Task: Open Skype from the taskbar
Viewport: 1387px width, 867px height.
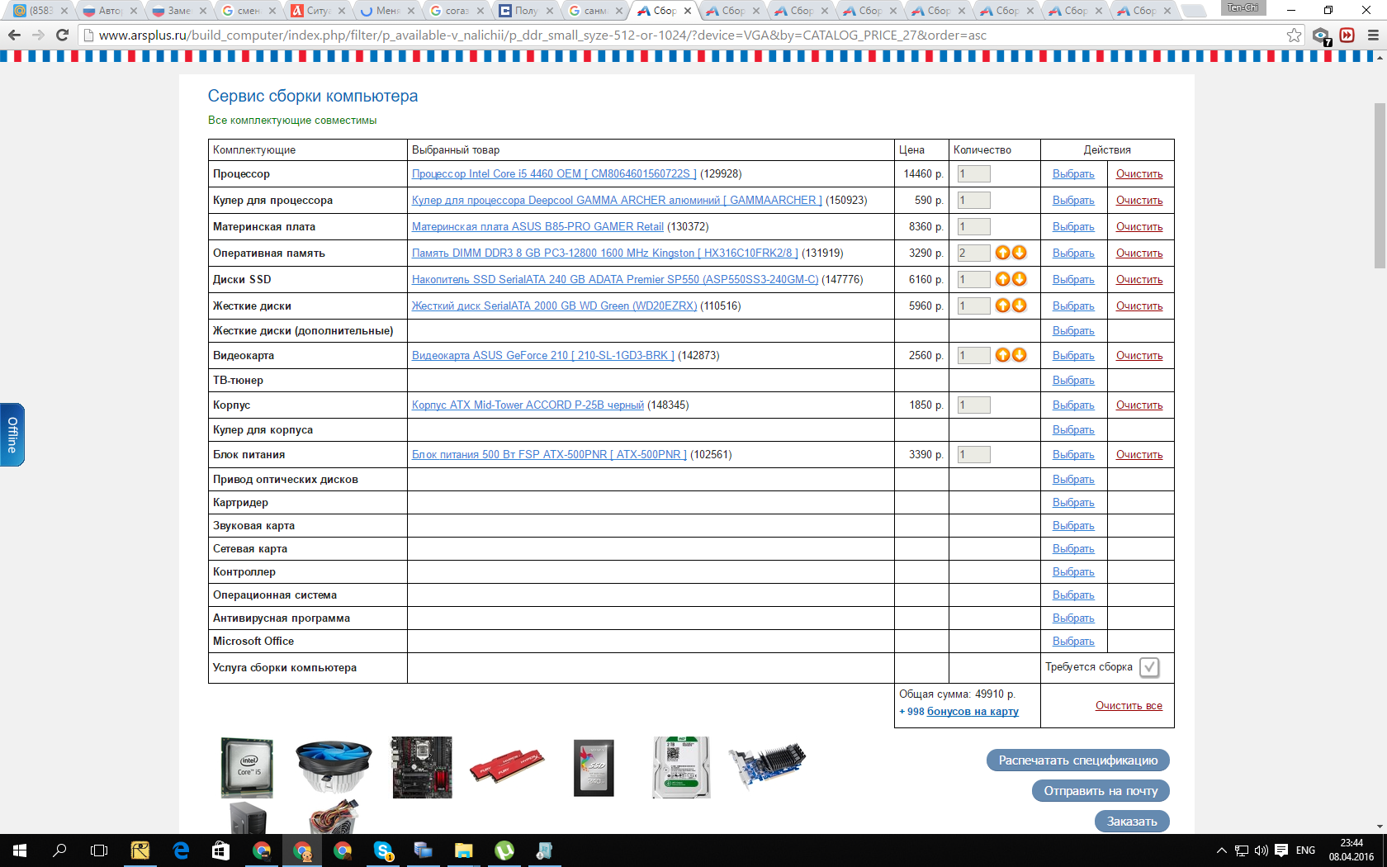Action: tap(383, 850)
